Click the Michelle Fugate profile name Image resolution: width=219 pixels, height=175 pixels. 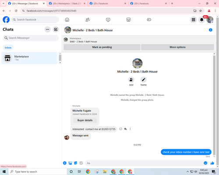pos(82,111)
